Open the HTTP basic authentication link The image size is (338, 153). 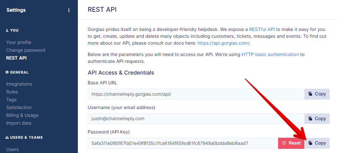[x=270, y=54]
